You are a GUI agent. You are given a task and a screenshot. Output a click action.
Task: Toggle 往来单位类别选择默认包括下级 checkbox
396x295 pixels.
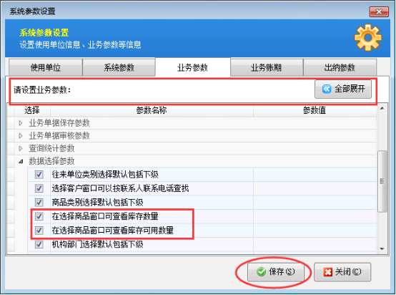39,175
